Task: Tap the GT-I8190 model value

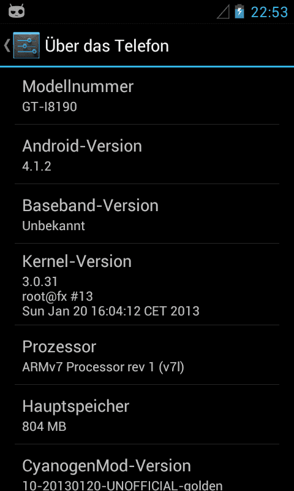Action: click(50, 107)
